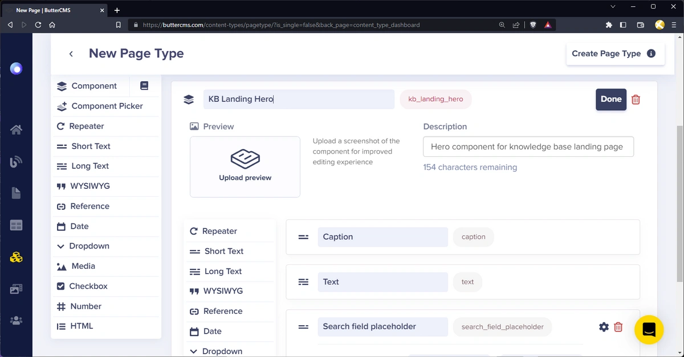Add a Number field type
Screen dimensions: 684x357
pos(105,306)
